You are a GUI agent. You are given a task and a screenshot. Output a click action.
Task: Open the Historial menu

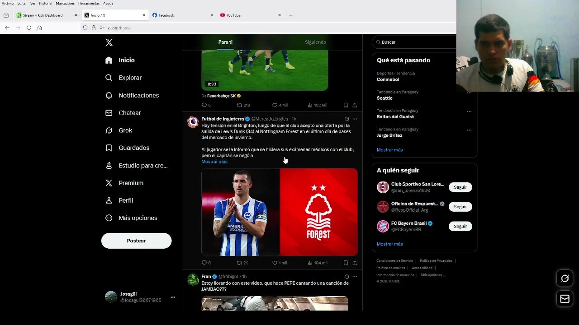(x=46, y=3)
